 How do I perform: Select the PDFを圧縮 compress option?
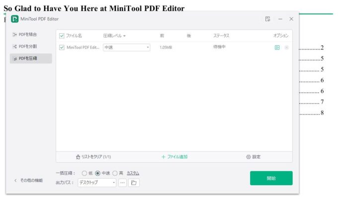31,59
